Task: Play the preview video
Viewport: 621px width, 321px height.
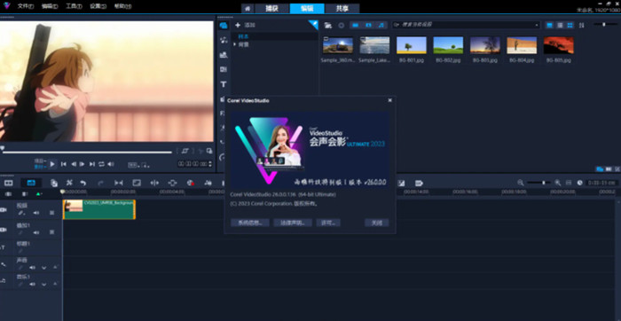Action: pos(52,164)
